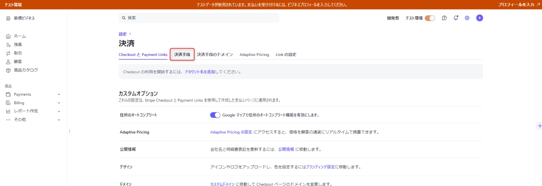Image resolution: width=542 pixels, height=186 pixels.
Task: Click プロフィールを入力 in top banner
Action: (516, 5)
